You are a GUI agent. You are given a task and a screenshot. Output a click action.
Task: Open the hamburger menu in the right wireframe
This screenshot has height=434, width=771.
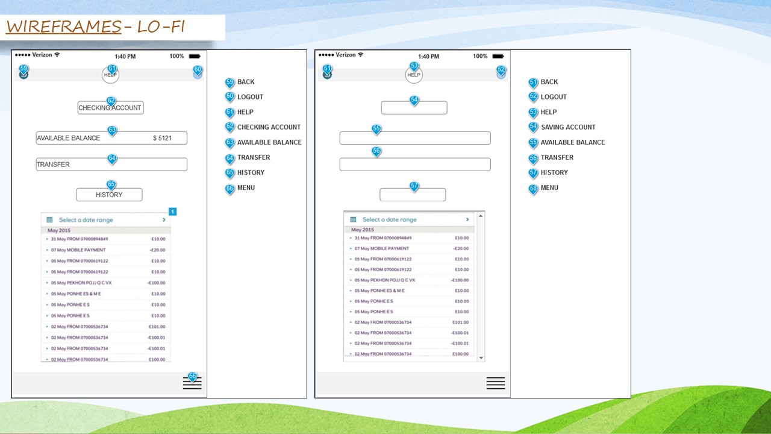(x=495, y=383)
